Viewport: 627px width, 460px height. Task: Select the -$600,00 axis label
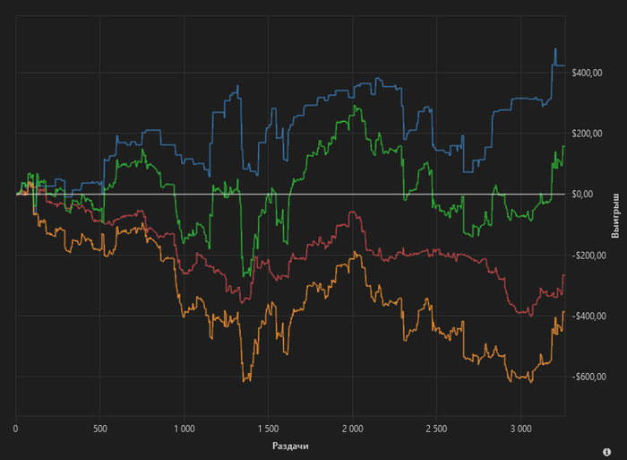click(x=589, y=377)
